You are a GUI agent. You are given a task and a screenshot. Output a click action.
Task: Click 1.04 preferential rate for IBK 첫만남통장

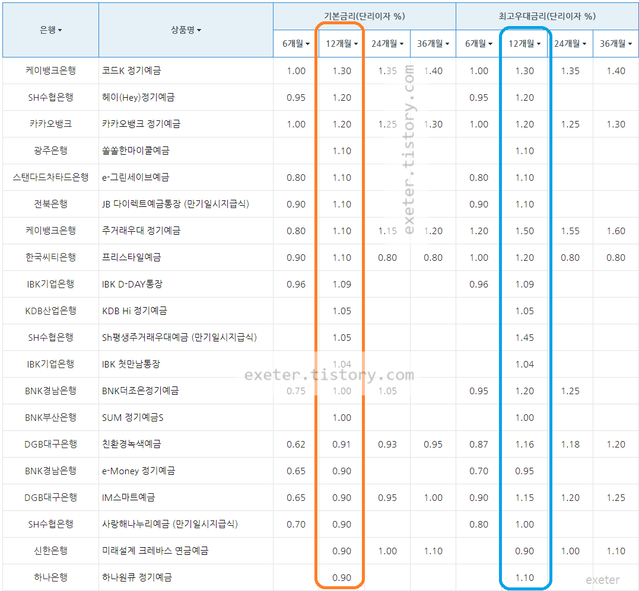[x=524, y=365]
